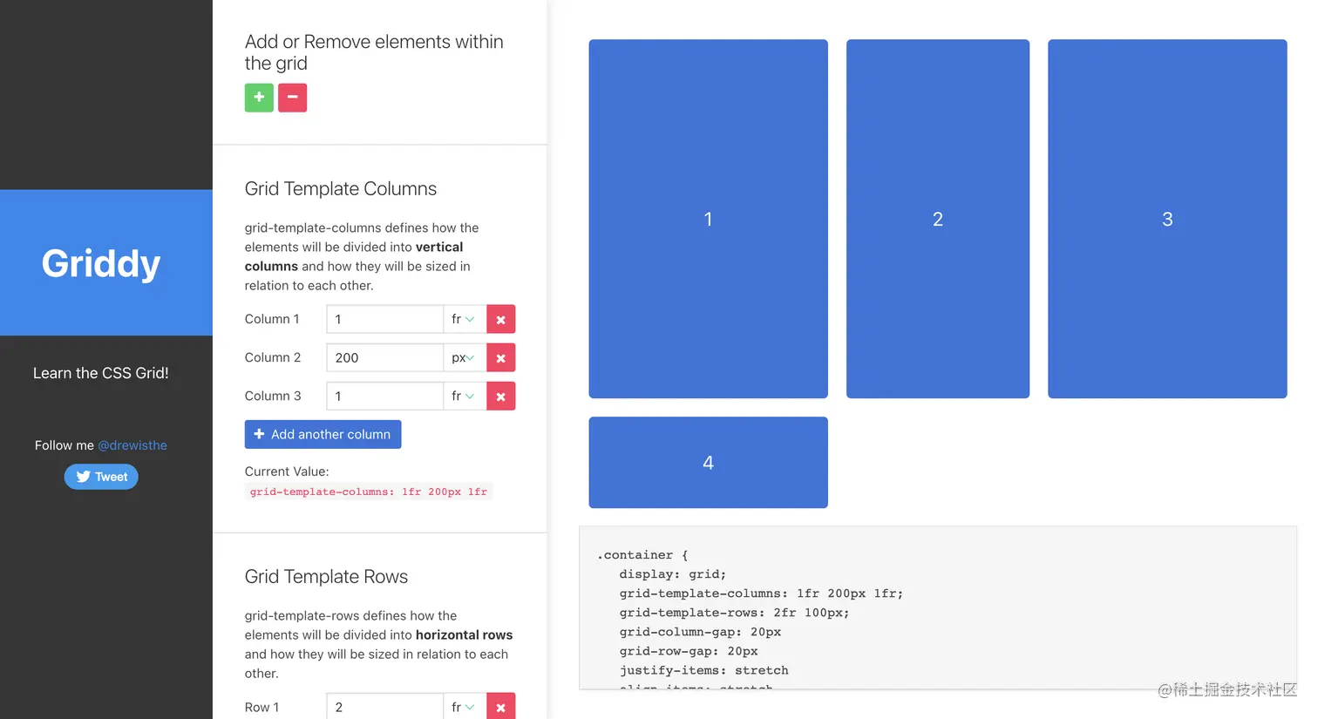
Task: Remove Row 1 using the red X icon
Action: tap(500, 706)
